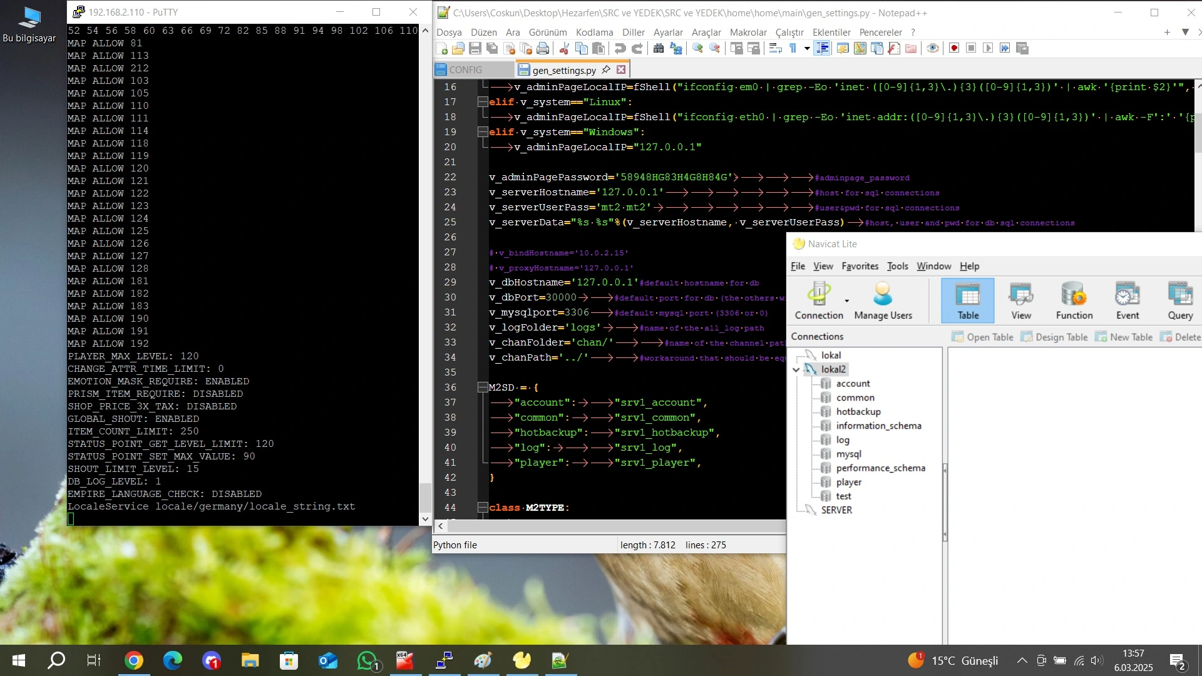
Task: Open the Kodlama menu in Notepad++
Action: [x=594, y=32]
